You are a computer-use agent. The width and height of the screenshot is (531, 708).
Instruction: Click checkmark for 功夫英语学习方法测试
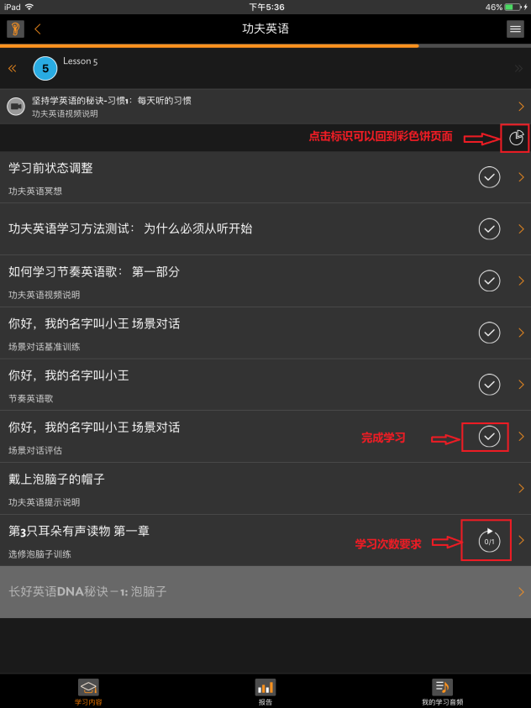490,229
